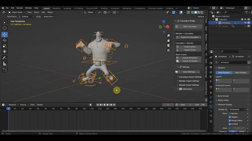Switch to the Modeling workspace tab

tap(56, 8)
